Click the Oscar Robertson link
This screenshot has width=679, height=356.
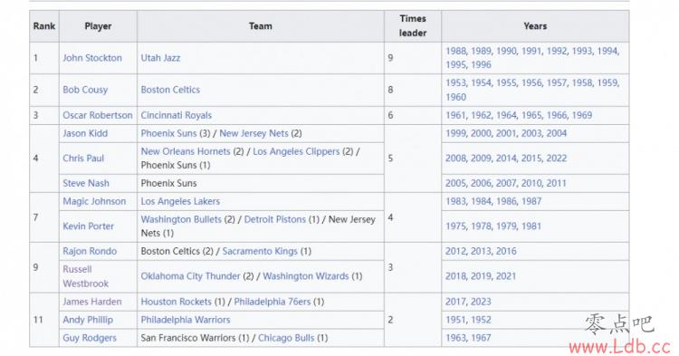pos(98,115)
